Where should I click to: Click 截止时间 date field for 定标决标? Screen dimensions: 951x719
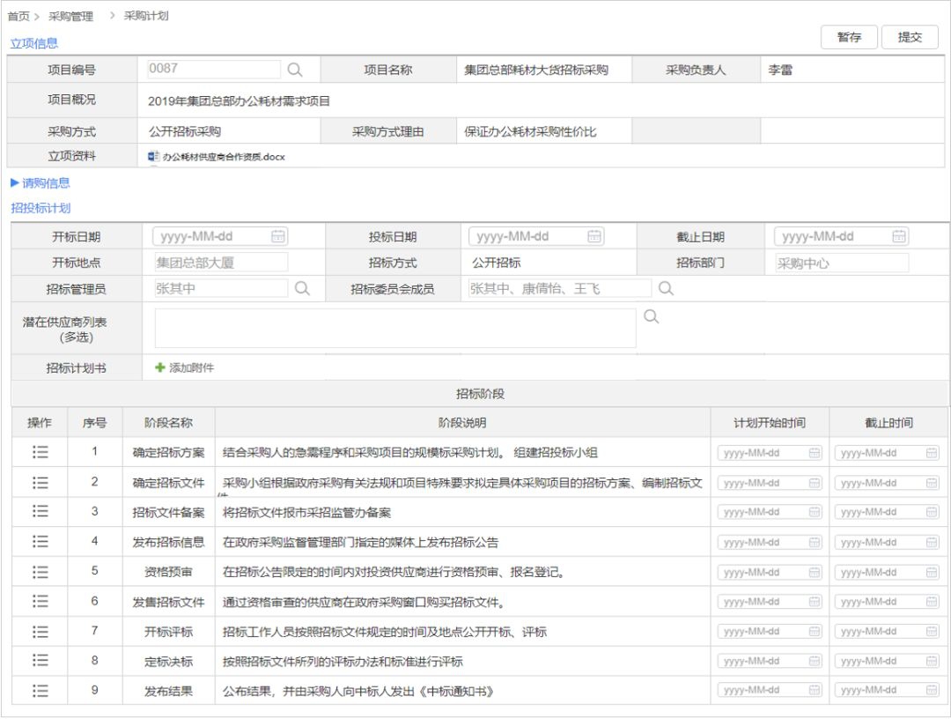tap(887, 661)
